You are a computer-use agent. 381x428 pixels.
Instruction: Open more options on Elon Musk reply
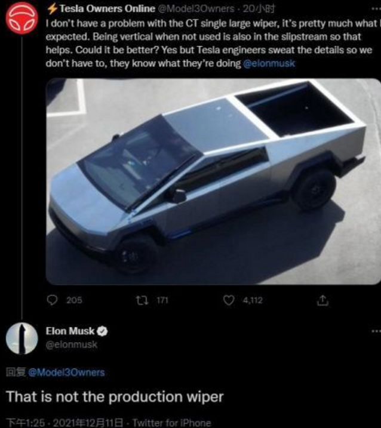click(x=376, y=331)
